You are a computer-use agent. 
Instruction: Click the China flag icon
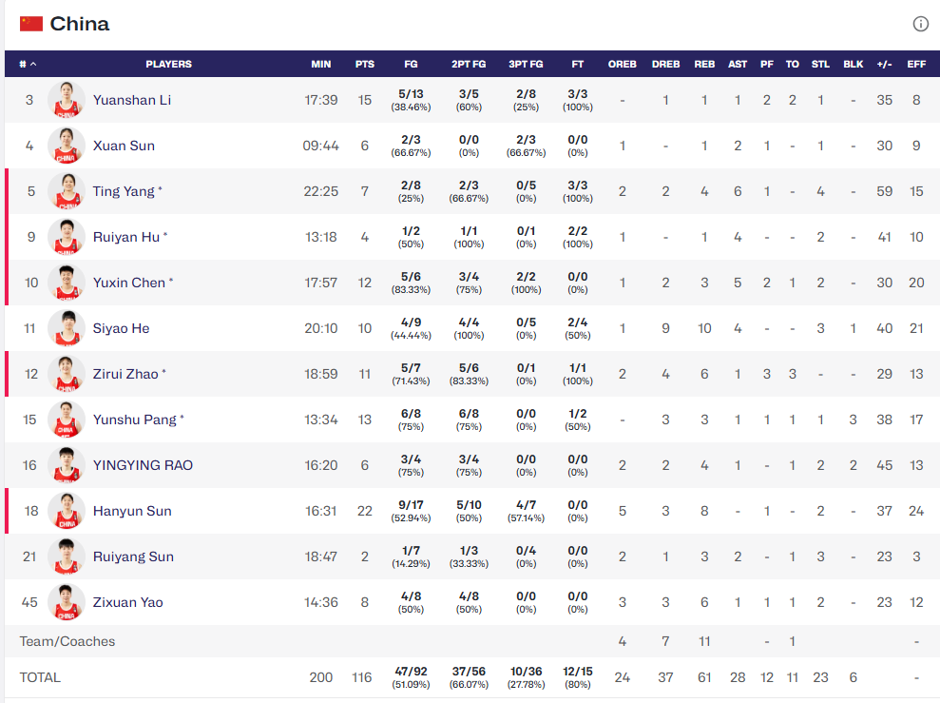pos(31,24)
